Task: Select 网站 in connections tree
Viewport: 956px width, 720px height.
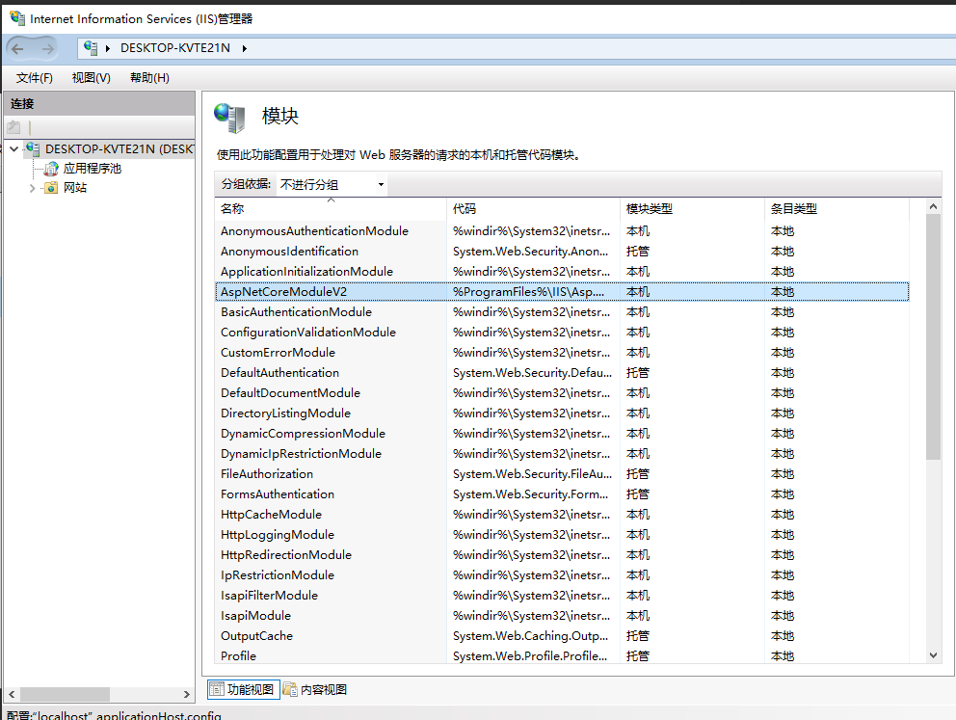Action: click(x=75, y=188)
